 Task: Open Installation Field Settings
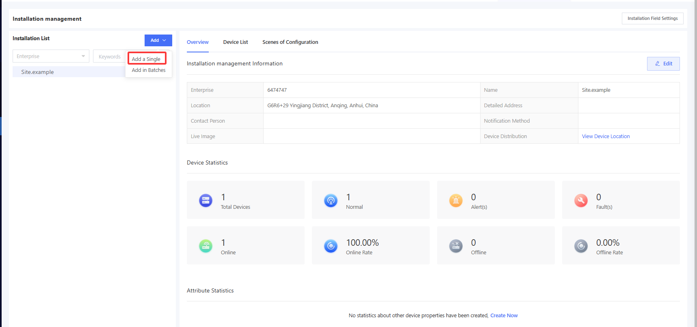click(x=652, y=19)
